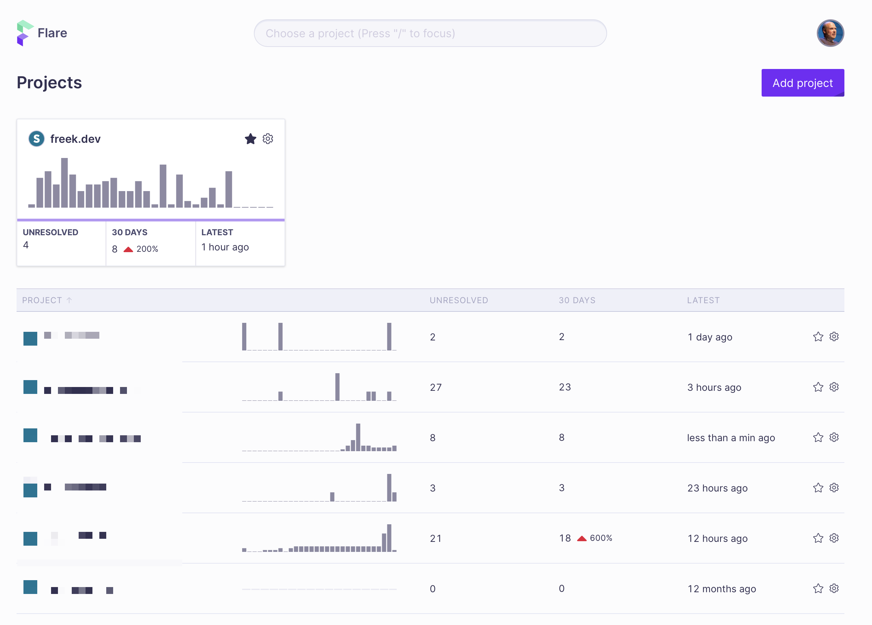Focus the Choose a project search field
This screenshot has height=625, width=872.
(x=430, y=33)
